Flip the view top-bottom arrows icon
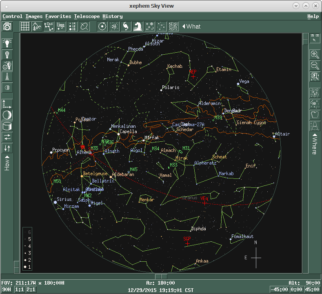 point(7,148)
